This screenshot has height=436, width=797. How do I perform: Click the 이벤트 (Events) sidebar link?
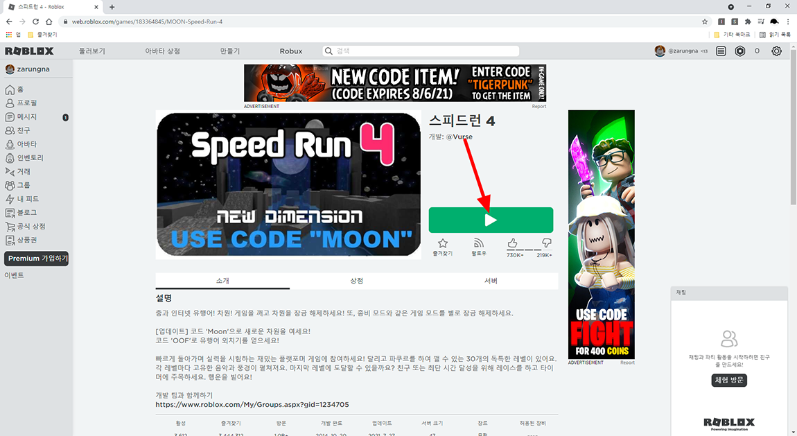15,275
